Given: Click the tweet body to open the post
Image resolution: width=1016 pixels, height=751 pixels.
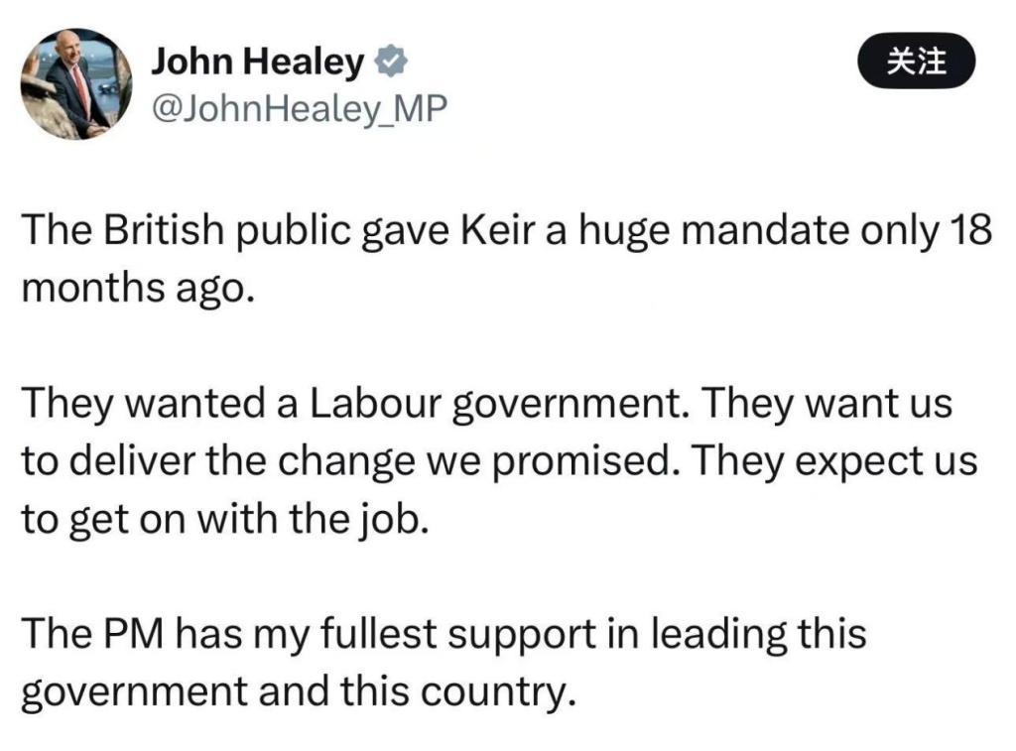Looking at the screenshot, I should tap(496, 458).
